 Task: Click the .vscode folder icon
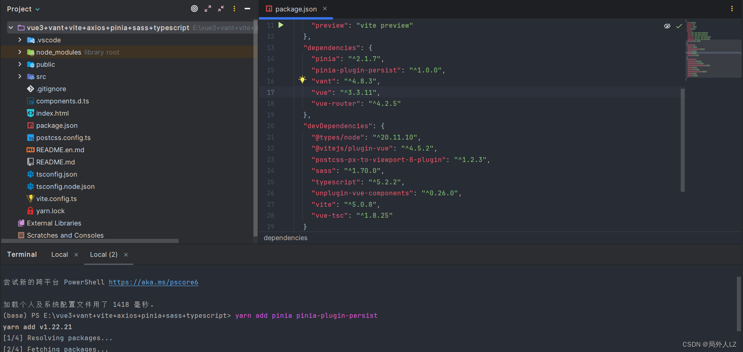(31, 40)
